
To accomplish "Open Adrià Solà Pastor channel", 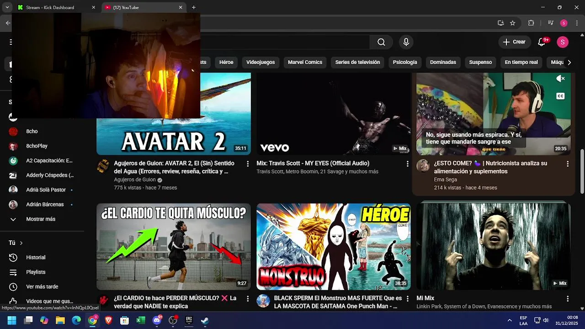I will [x=46, y=190].
